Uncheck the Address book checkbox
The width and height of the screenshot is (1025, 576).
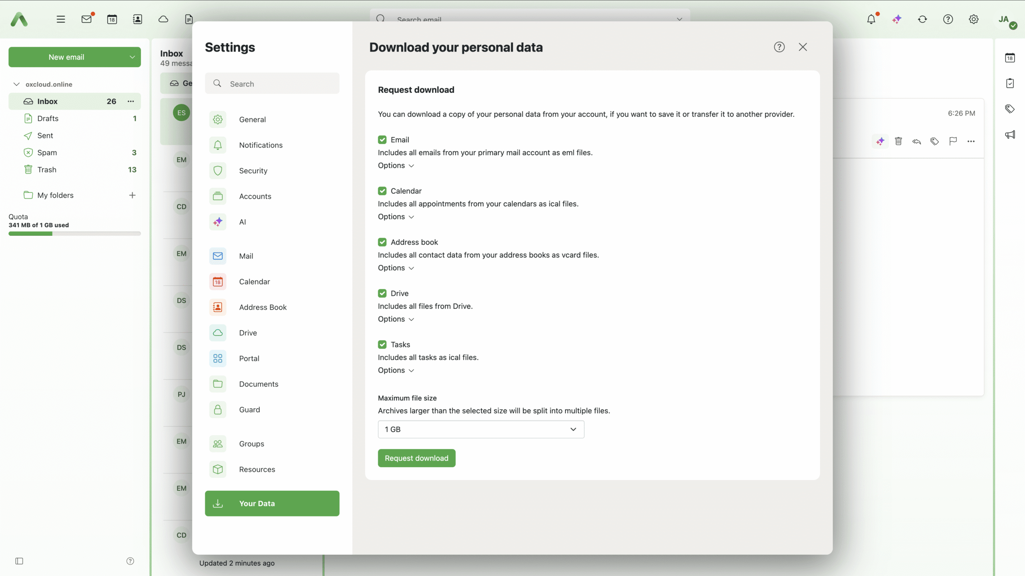tap(382, 242)
